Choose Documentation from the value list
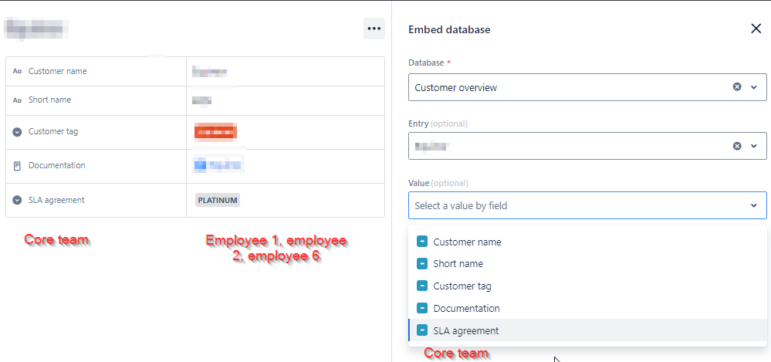771x362 pixels. [x=587, y=309]
